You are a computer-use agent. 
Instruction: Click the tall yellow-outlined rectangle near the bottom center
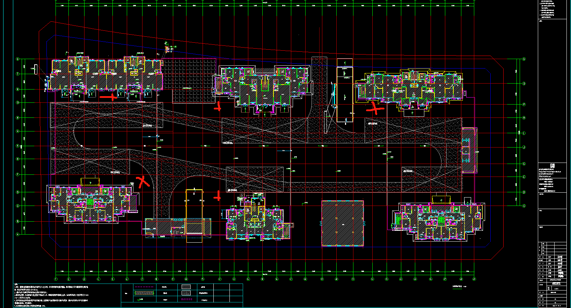click(194, 216)
